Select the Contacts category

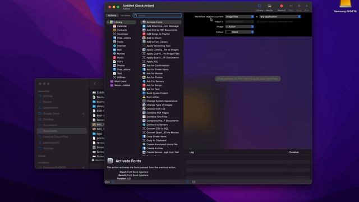coord(119,30)
